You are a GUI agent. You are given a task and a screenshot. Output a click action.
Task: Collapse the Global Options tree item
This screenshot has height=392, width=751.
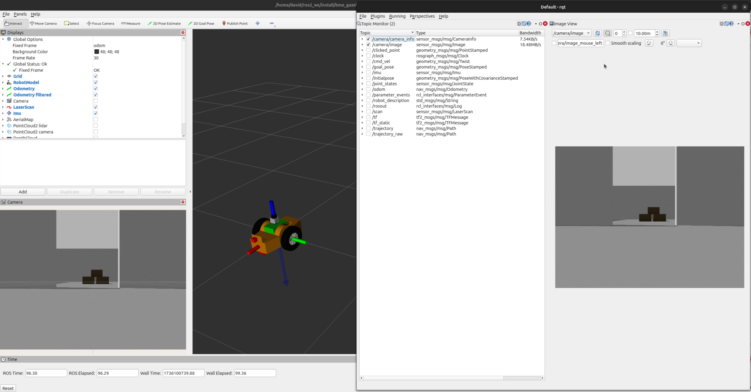3,39
